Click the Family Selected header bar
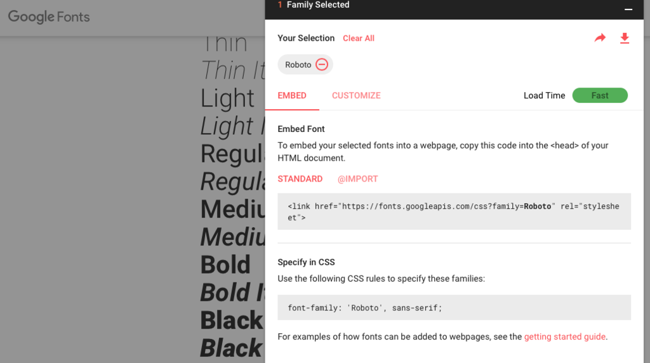The width and height of the screenshot is (650, 363). tap(454, 8)
